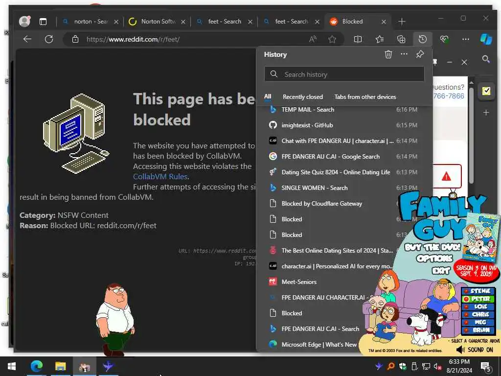The image size is (501, 376).
Task: Open the Collections icon
Action: point(401,39)
